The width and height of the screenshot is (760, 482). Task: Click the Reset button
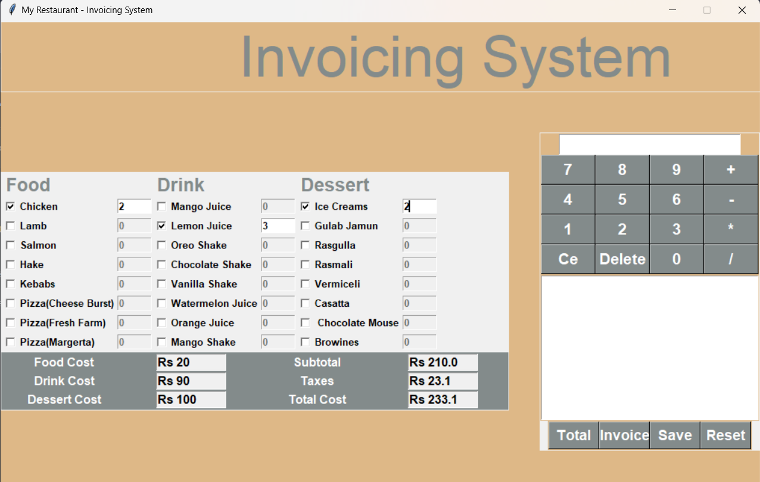(725, 436)
